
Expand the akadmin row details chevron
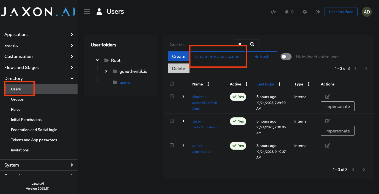(183, 96)
